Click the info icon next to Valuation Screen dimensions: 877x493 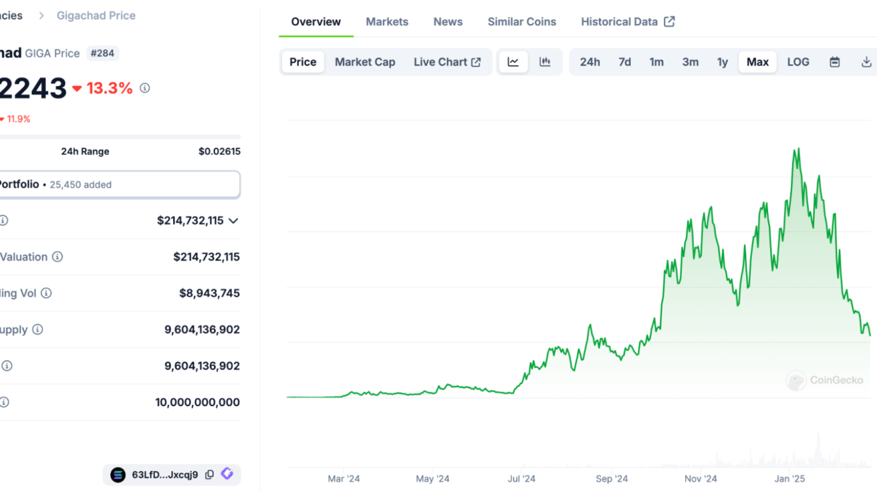pyautogui.click(x=57, y=257)
